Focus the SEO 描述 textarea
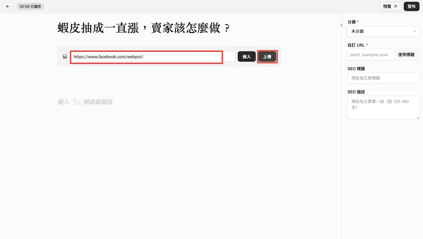 click(x=383, y=108)
